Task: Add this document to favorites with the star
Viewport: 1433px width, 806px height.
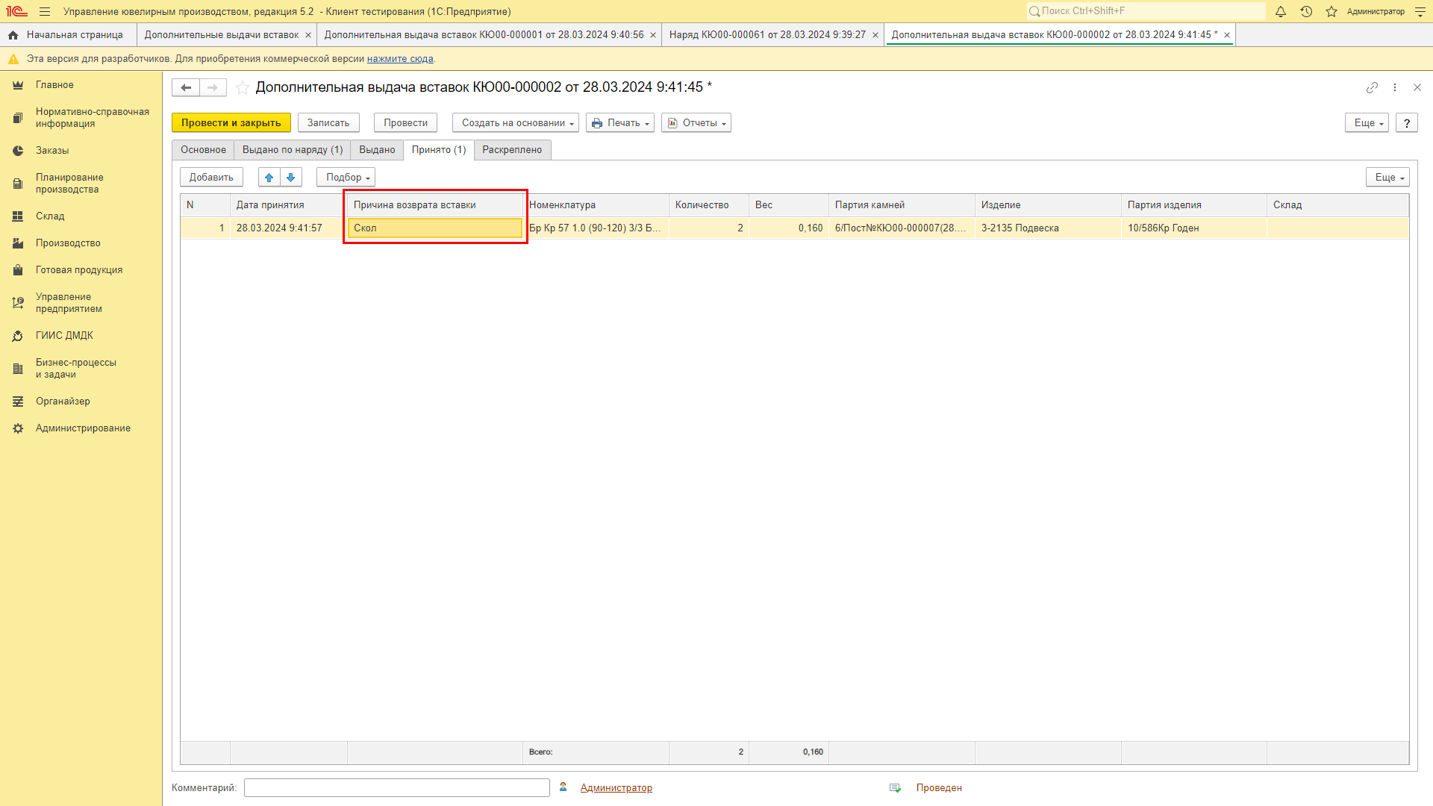Action: 243,87
